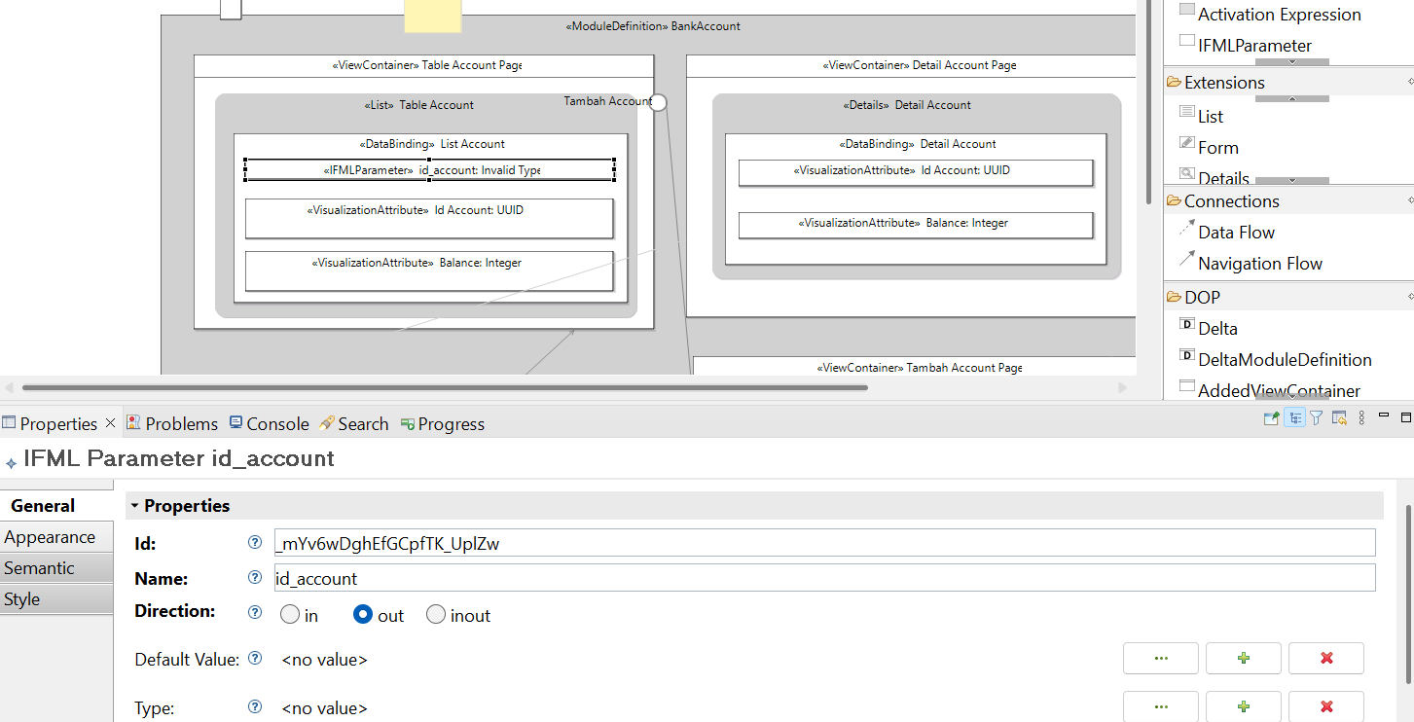Click Type browse ellipsis button
Image resolution: width=1414 pixels, height=722 pixels.
tap(1161, 706)
